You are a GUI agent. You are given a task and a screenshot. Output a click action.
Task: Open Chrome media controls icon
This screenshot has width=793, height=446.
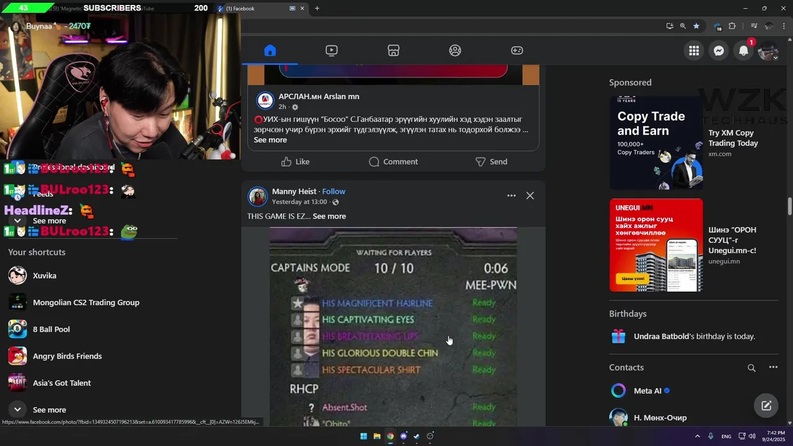[x=754, y=26]
